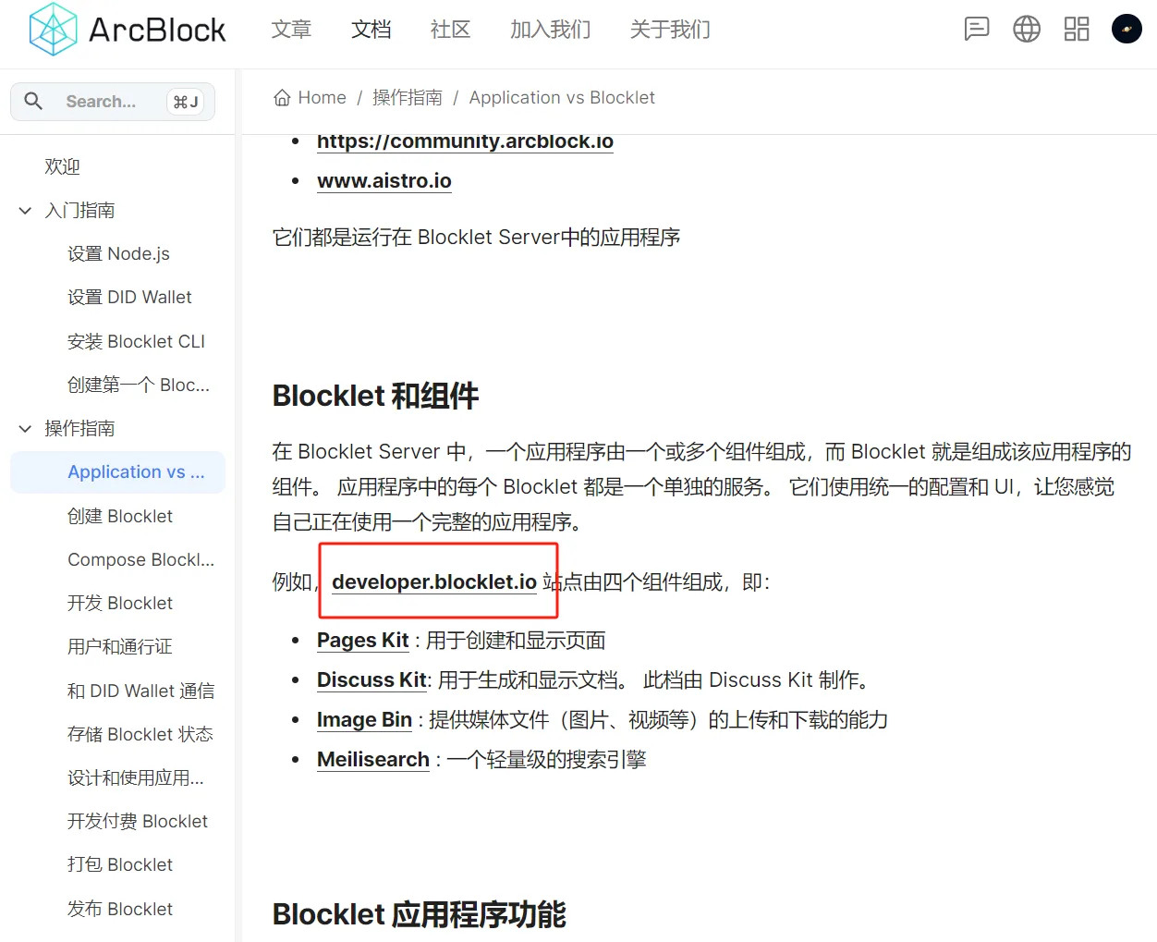Open 创建第一个 Bloc... sidebar page

[x=139, y=385]
